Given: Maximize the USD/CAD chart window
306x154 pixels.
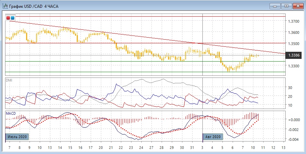Looking at the screenshot, I should pyautogui.click(x=286, y=6).
